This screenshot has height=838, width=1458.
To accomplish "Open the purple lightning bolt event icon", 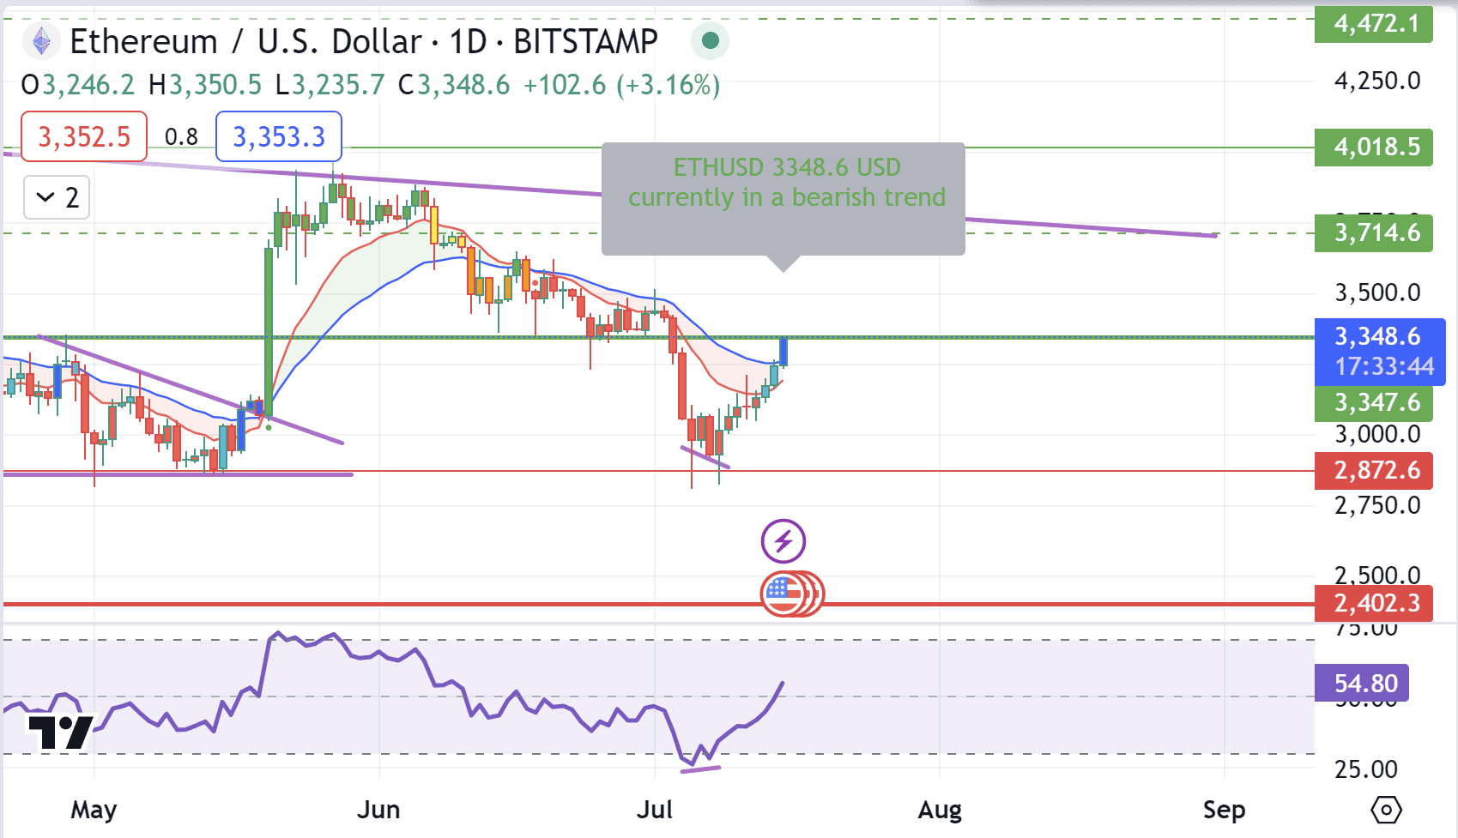I will click(783, 541).
